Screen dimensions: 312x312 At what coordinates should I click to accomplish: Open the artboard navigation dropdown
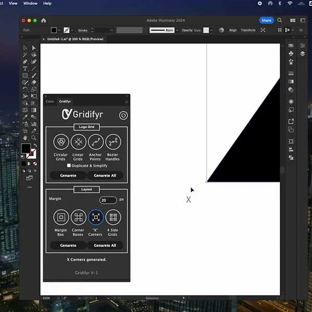pos(108,298)
